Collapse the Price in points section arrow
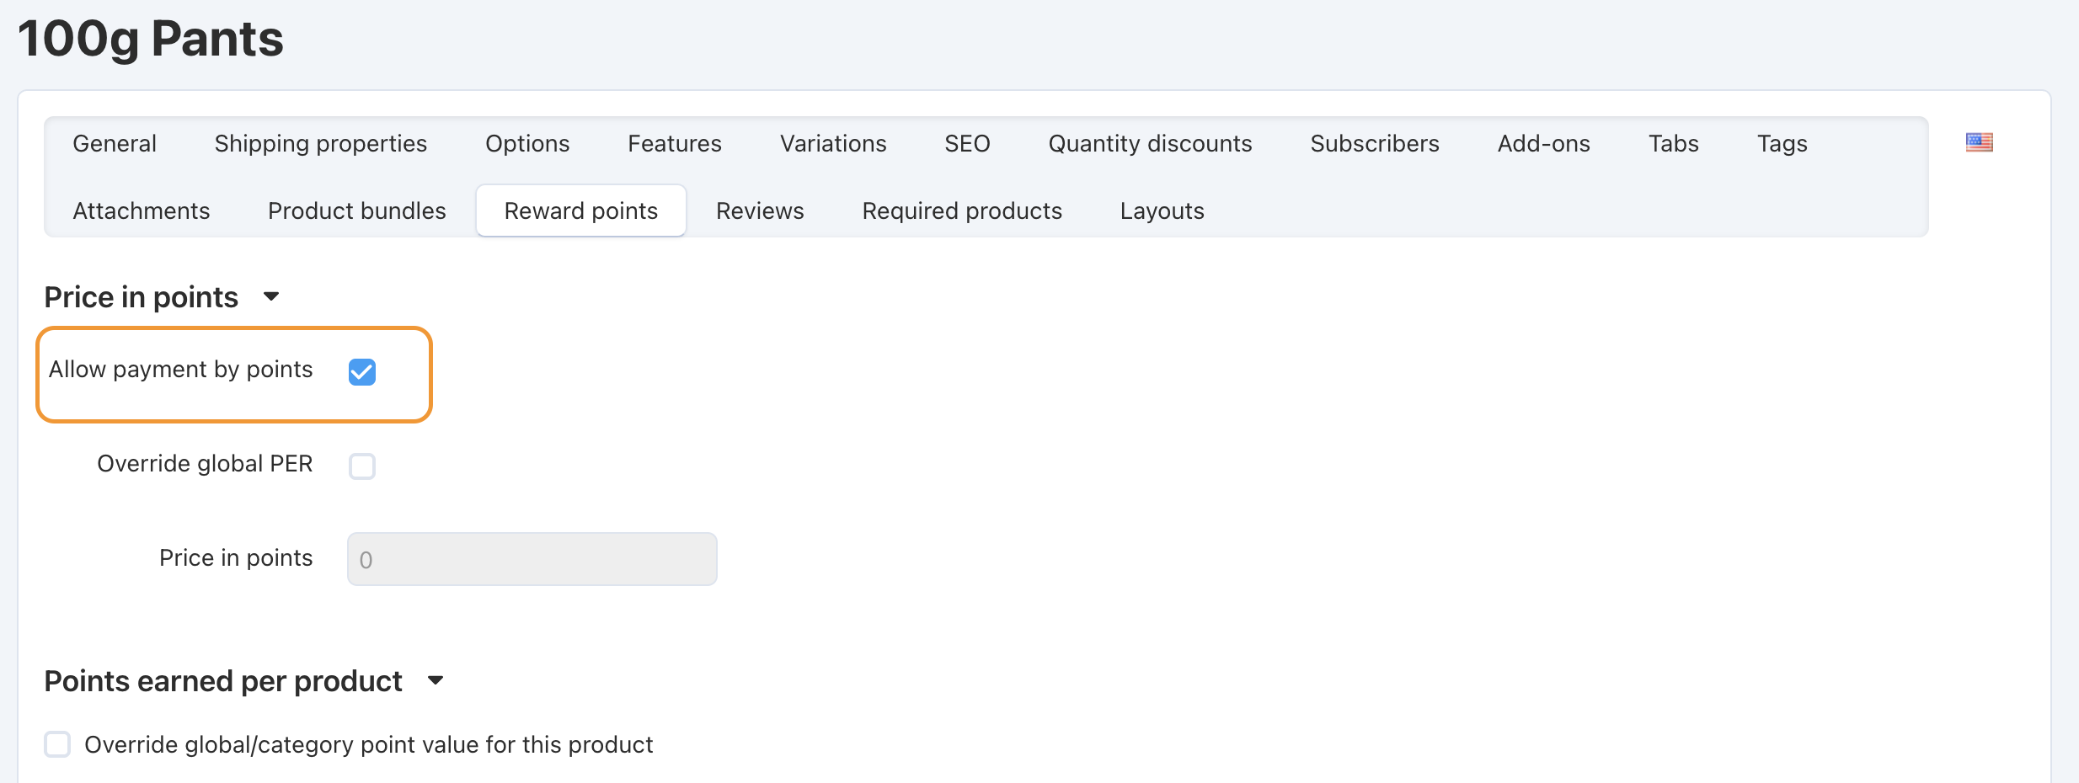Image resolution: width=2079 pixels, height=783 pixels. click(271, 296)
